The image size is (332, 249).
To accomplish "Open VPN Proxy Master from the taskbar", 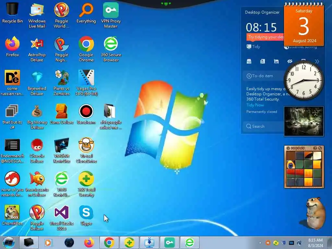I will pyautogui.click(x=169, y=243).
